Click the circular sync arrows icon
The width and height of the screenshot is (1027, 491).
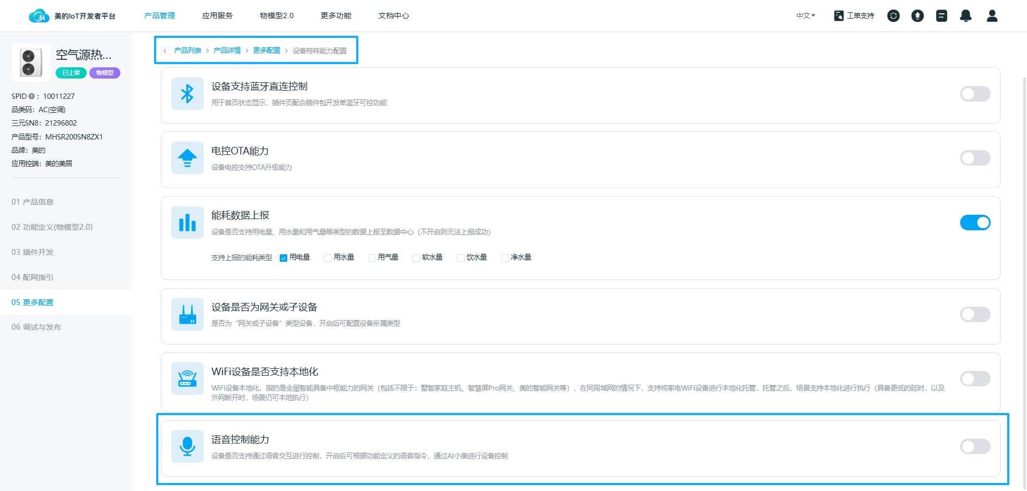pos(893,16)
